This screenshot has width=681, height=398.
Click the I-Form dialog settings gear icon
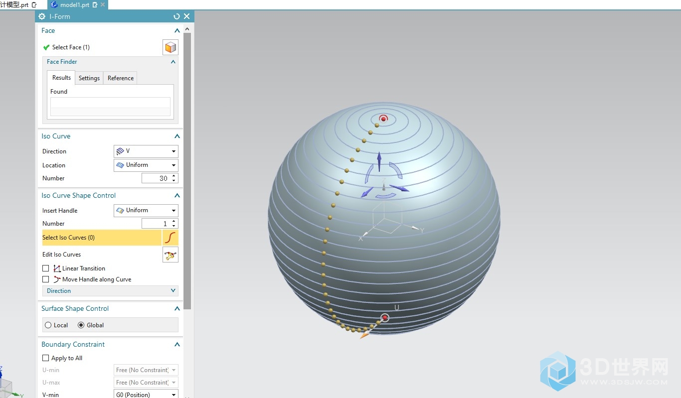pyautogui.click(x=42, y=16)
